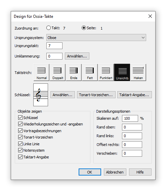Choose the Doppelt barline style
The height and width of the screenshot is (191, 166).
pos(57,72)
